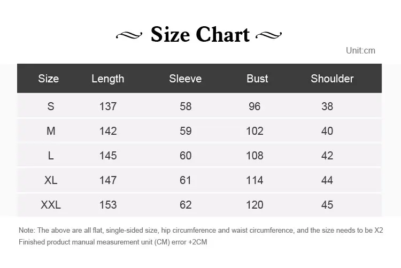This screenshot has width=401, height=268.
Task: Select the shoulder value 44
Action: tap(327, 180)
